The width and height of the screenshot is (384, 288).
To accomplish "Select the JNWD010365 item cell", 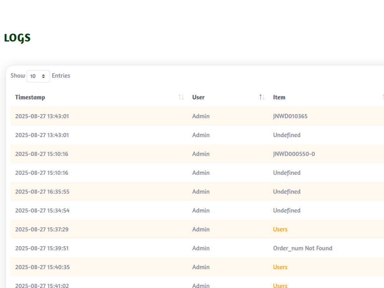I will point(290,116).
